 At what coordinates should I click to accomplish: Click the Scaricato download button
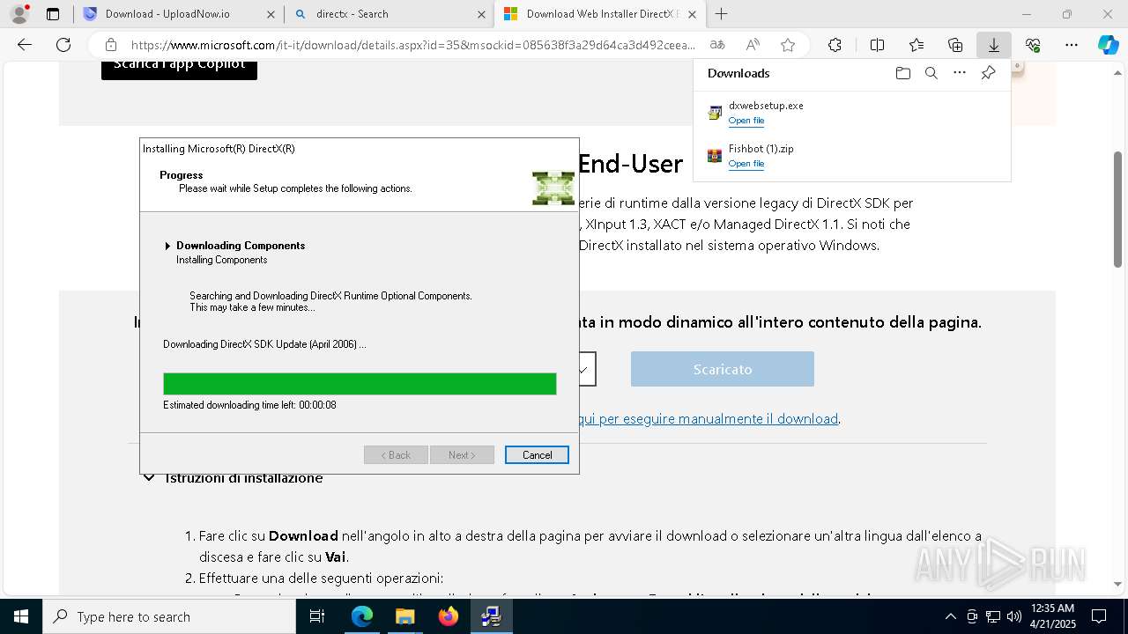pos(723,369)
